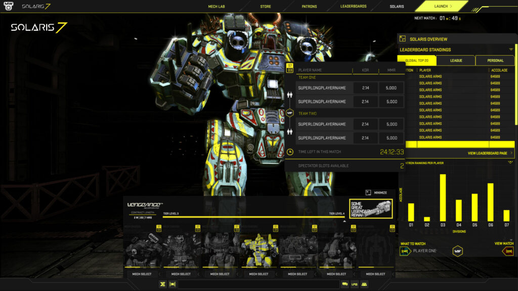Screen dimensions: 518x291
Task: Click the tier level progress bar
Action: click(253, 217)
